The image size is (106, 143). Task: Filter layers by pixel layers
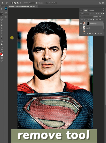click(91, 14)
